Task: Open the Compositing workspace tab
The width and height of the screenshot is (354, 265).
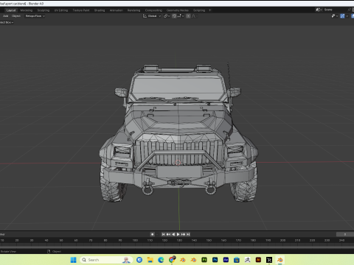Action: [x=153, y=10]
